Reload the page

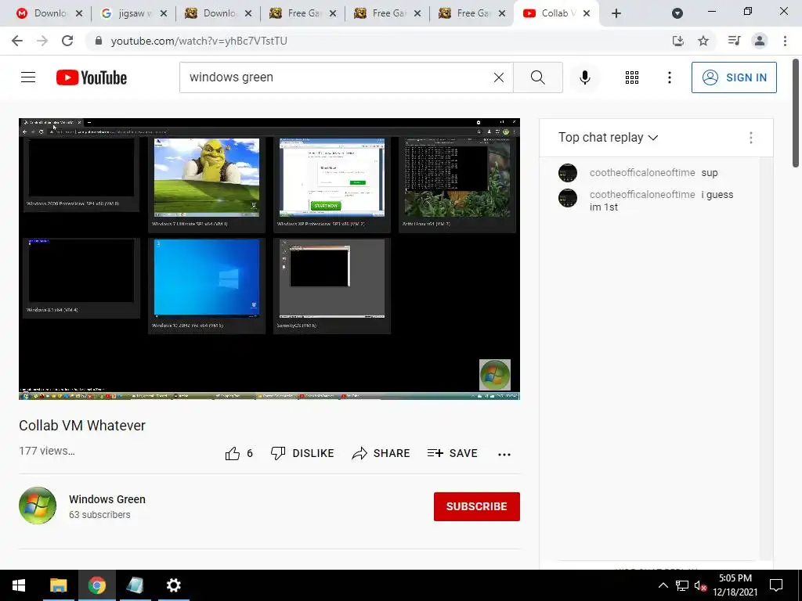(x=67, y=41)
